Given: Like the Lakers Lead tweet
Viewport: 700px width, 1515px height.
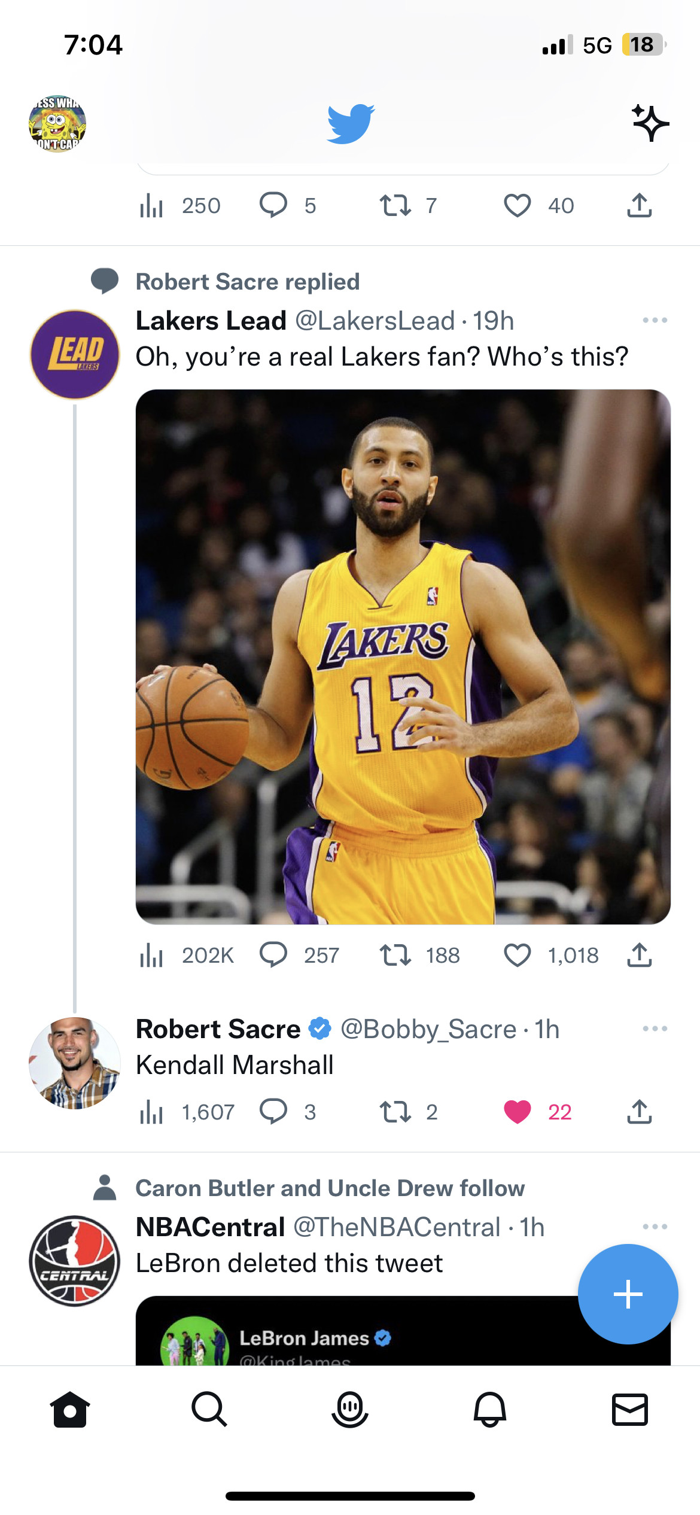Looking at the screenshot, I should click(x=518, y=955).
